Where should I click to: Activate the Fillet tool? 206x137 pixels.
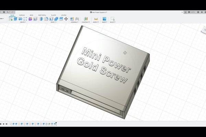pos(46,19)
